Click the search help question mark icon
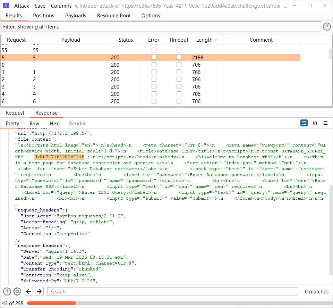 [x=7, y=291]
